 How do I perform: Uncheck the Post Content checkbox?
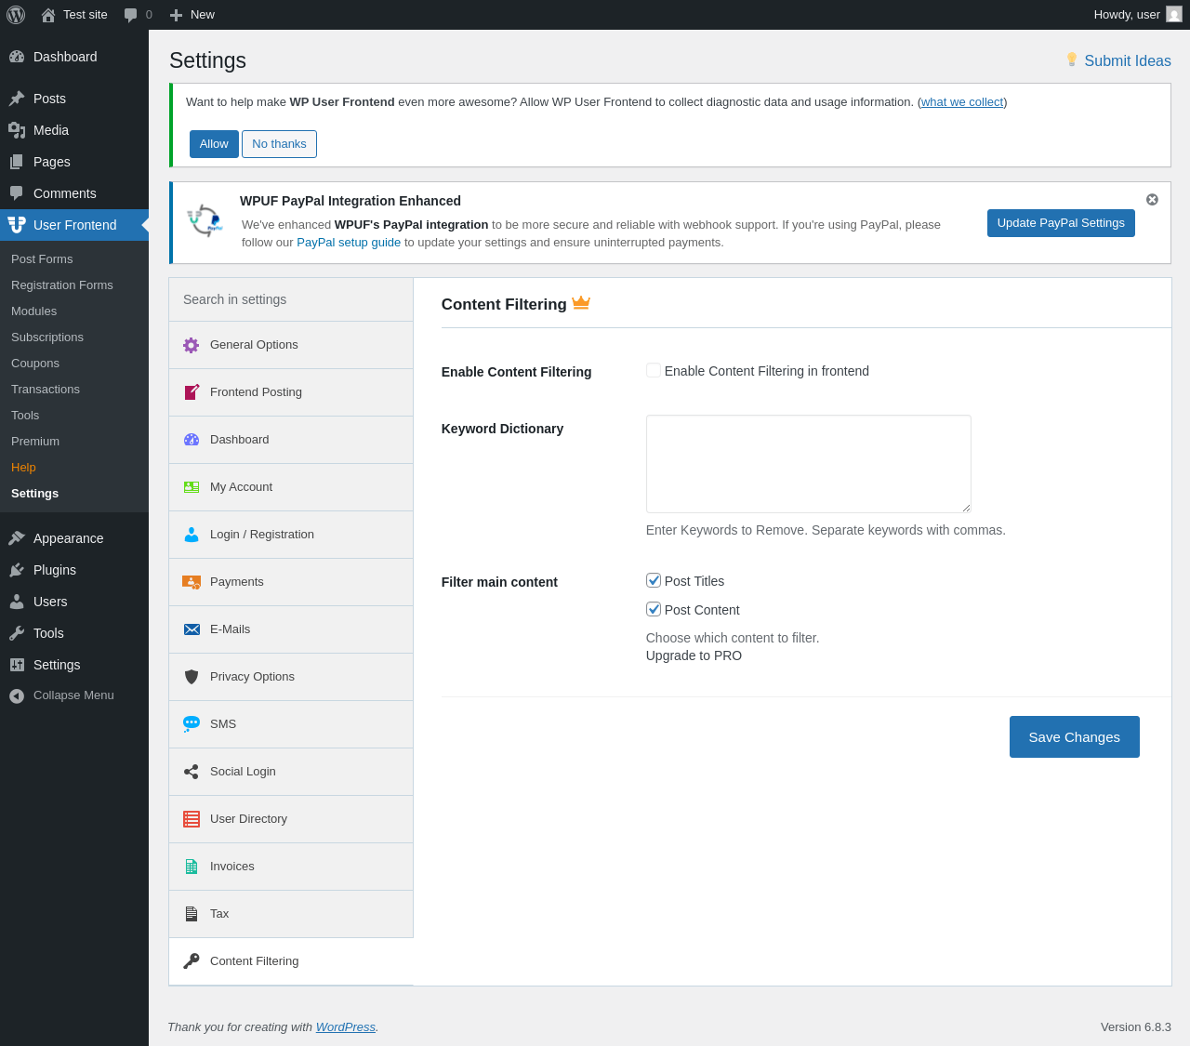point(654,610)
